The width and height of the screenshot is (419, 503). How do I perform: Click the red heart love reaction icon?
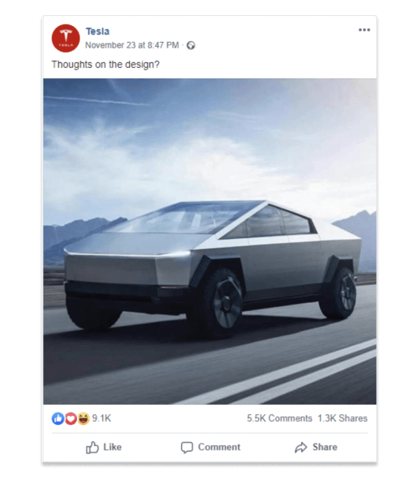[71, 418]
